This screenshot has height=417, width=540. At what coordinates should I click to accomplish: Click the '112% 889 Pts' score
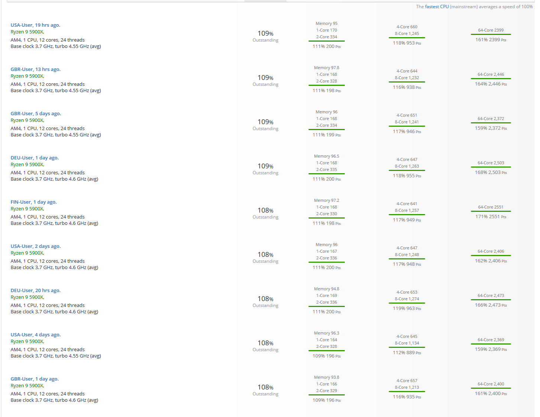(407, 353)
